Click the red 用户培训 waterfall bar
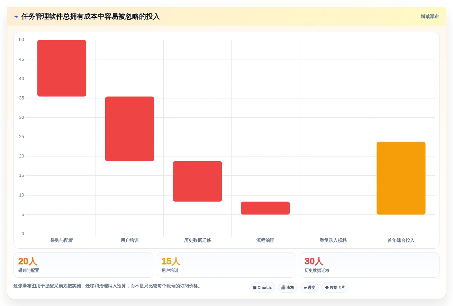453x306 pixels. click(129, 129)
